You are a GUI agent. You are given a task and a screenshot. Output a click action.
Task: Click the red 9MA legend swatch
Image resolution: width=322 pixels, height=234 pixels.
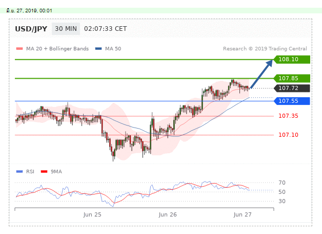(x=44, y=172)
